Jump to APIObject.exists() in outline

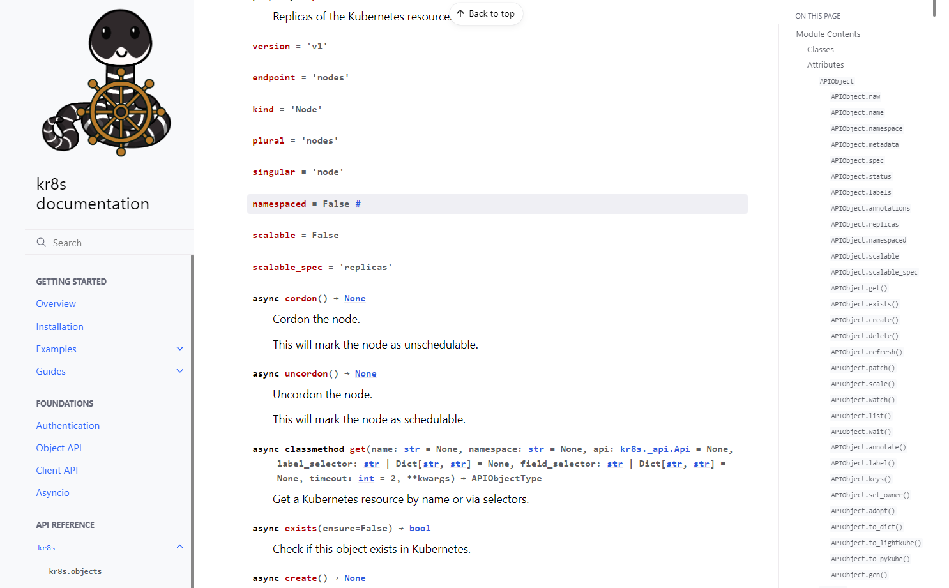865,305
